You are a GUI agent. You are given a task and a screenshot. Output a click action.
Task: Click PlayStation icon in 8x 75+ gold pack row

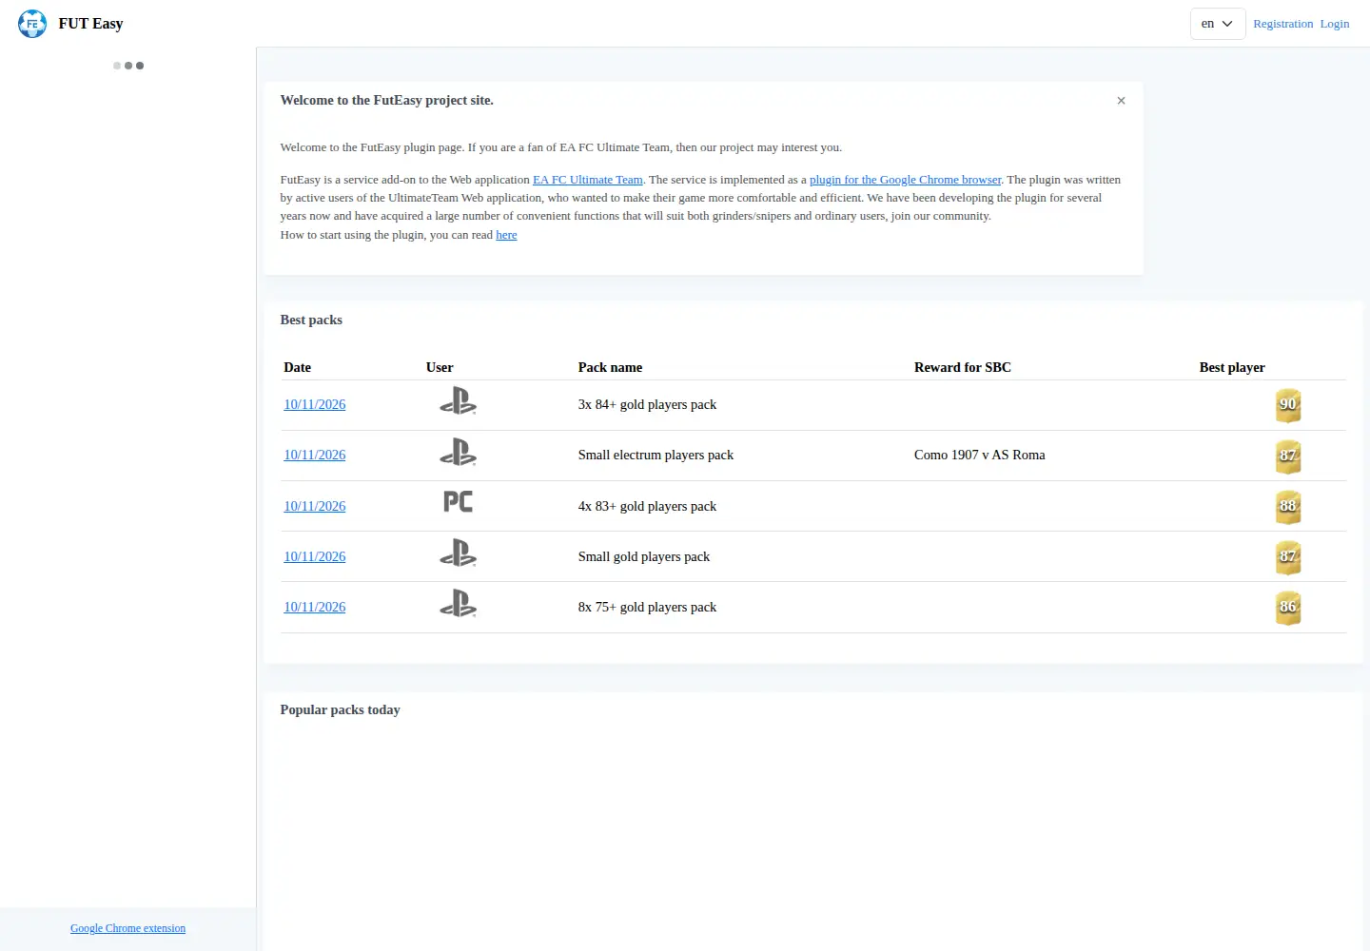tap(458, 603)
